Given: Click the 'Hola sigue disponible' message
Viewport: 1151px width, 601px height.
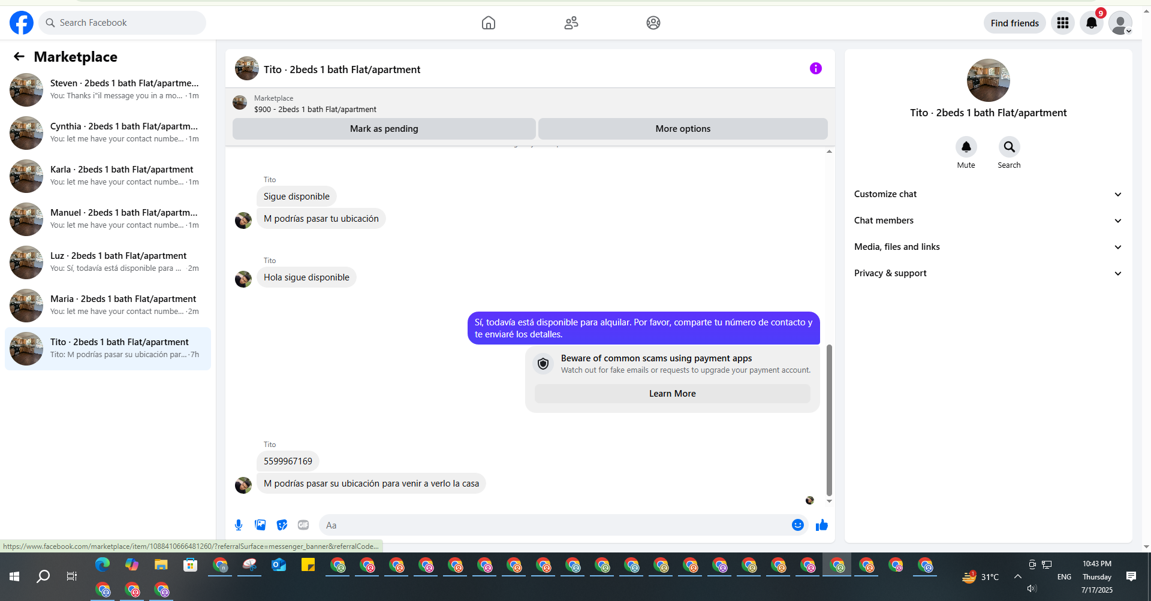Looking at the screenshot, I should (306, 277).
